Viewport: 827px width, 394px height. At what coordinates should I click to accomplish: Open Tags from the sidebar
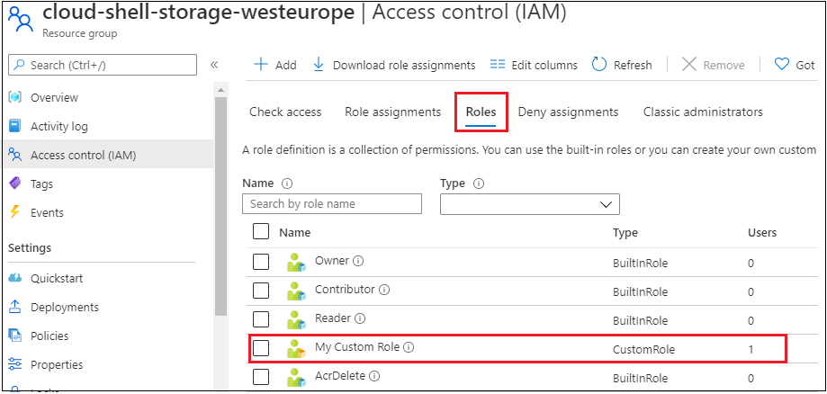(41, 184)
